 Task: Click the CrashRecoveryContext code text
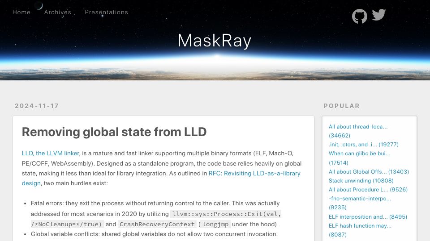pos(157,224)
